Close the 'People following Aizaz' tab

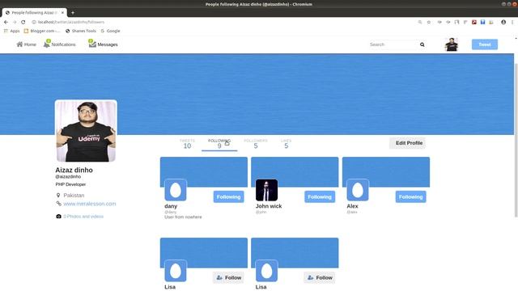pyautogui.click(x=62, y=13)
